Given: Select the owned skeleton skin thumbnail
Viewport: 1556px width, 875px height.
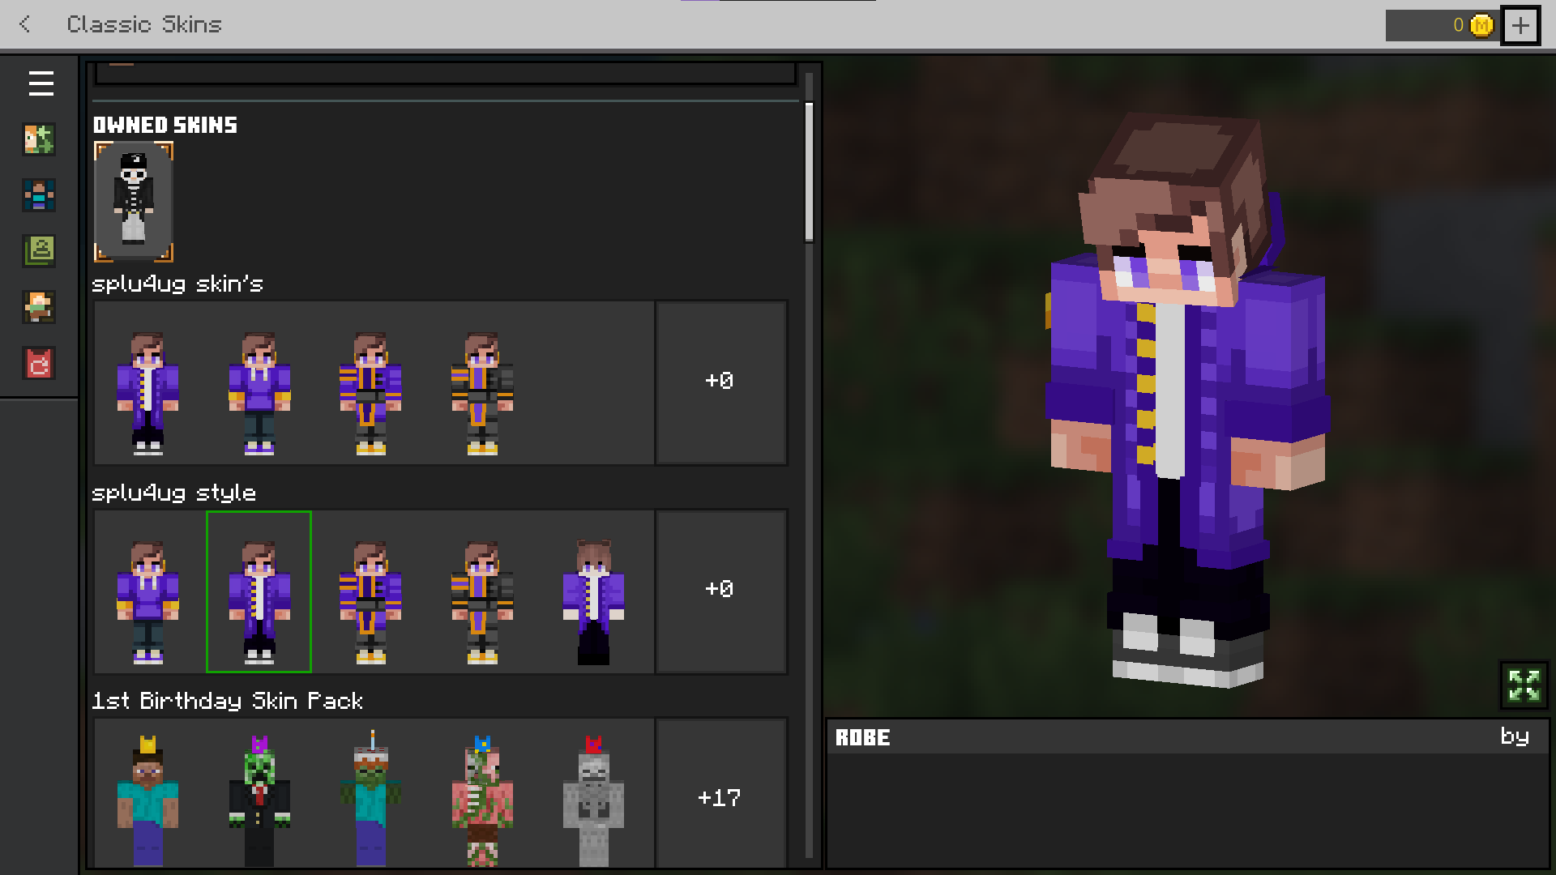Looking at the screenshot, I should point(134,202).
